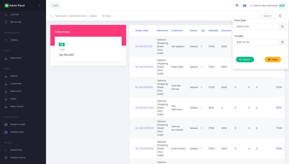Viewport: 289px width, 164px height.
Task: Open the To Date calendar picker icon
Action: [282, 42]
